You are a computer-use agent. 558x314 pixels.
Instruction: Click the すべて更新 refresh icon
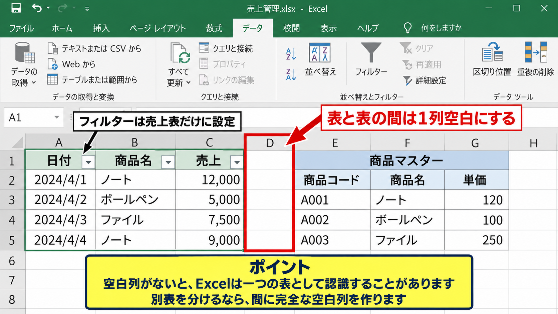click(180, 53)
